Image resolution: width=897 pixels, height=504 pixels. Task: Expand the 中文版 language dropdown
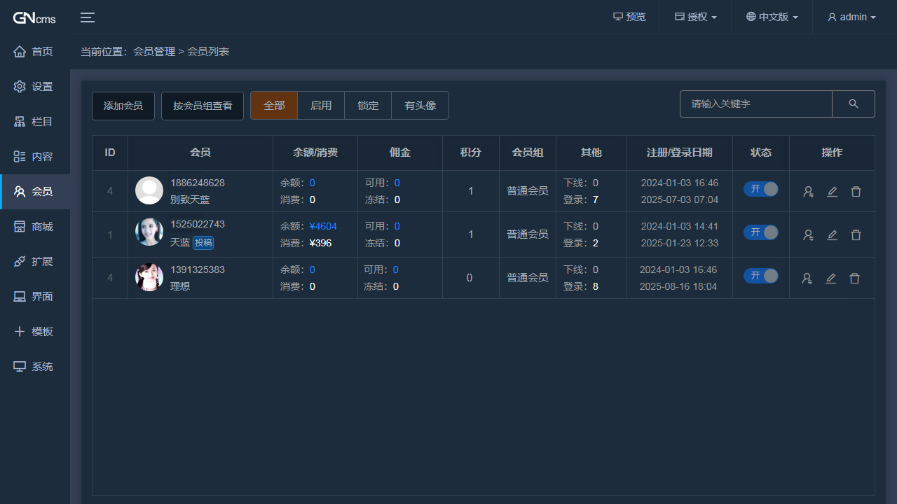(772, 17)
